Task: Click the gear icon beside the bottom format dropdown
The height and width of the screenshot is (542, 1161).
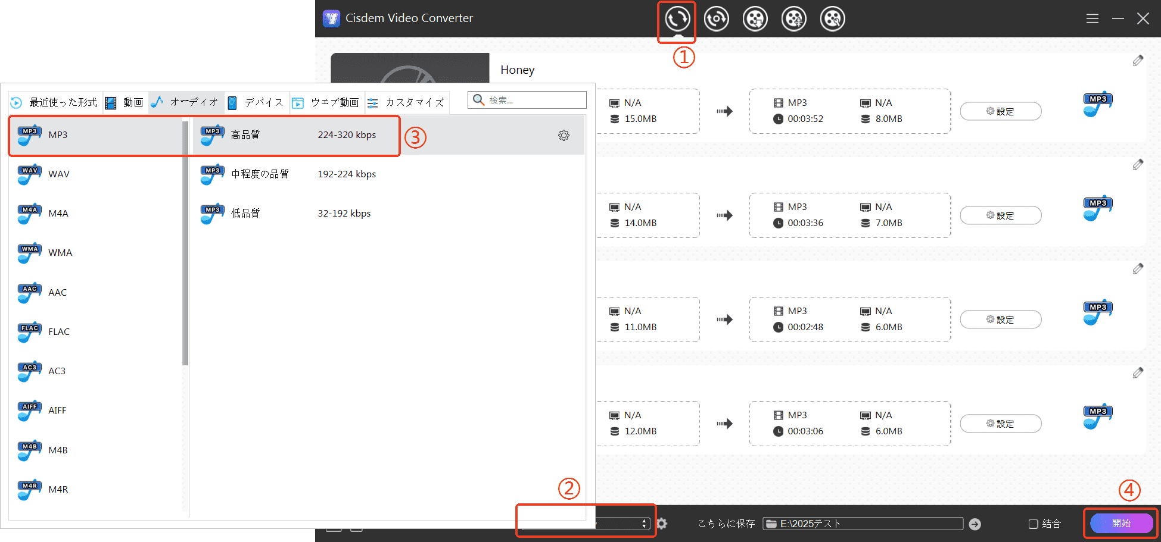Action: tap(662, 524)
